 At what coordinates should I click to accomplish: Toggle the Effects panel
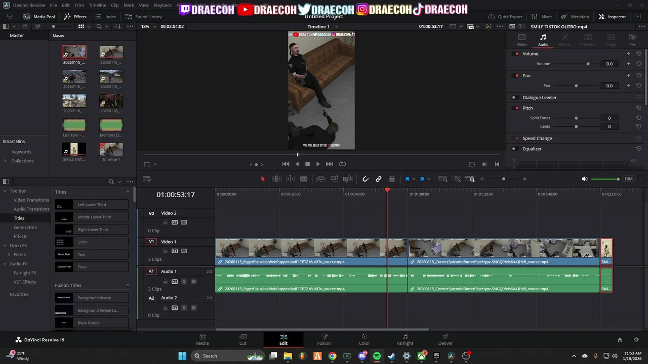tap(75, 17)
